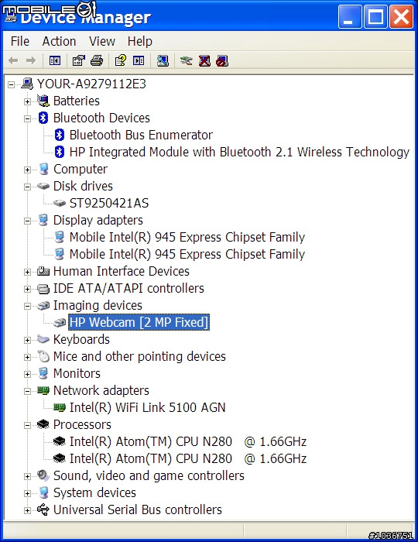This screenshot has height=542, width=418.
Task: Click the action pane toolbar icon
Action: pyautogui.click(x=139, y=61)
